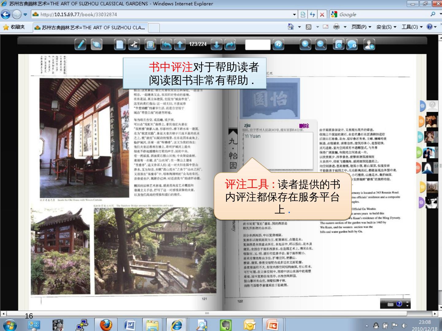The image size is (442, 331).
Task: Open the Favorites (收藏夹) button
Action: click(x=14, y=27)
